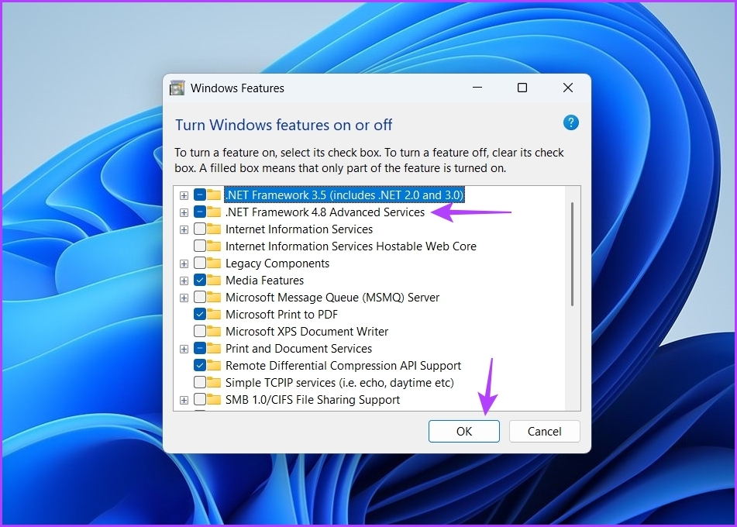Select Internet Information Services Hostable Web Core label

pos(350,246)
